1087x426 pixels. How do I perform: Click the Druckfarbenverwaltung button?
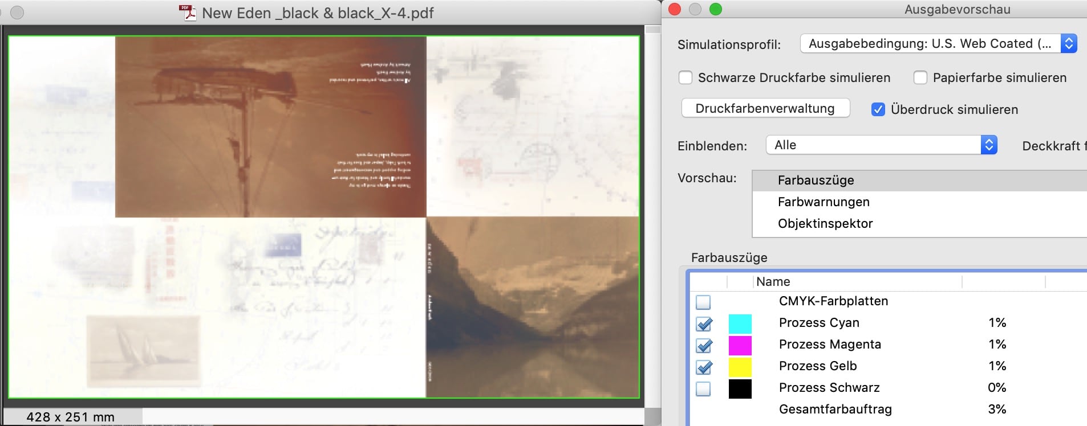765,108
